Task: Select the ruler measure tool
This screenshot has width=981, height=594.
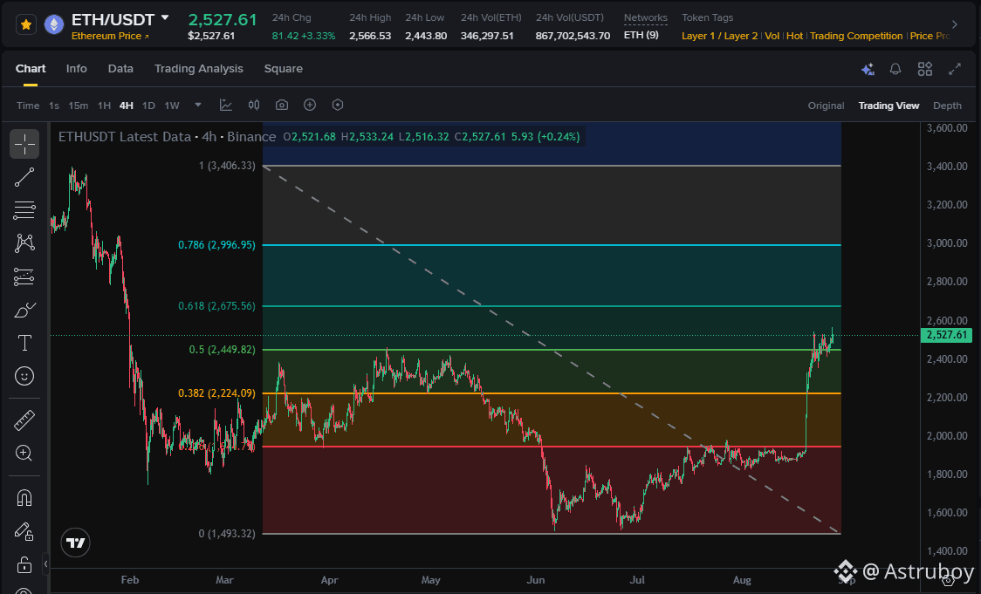Action: [24, 420]
